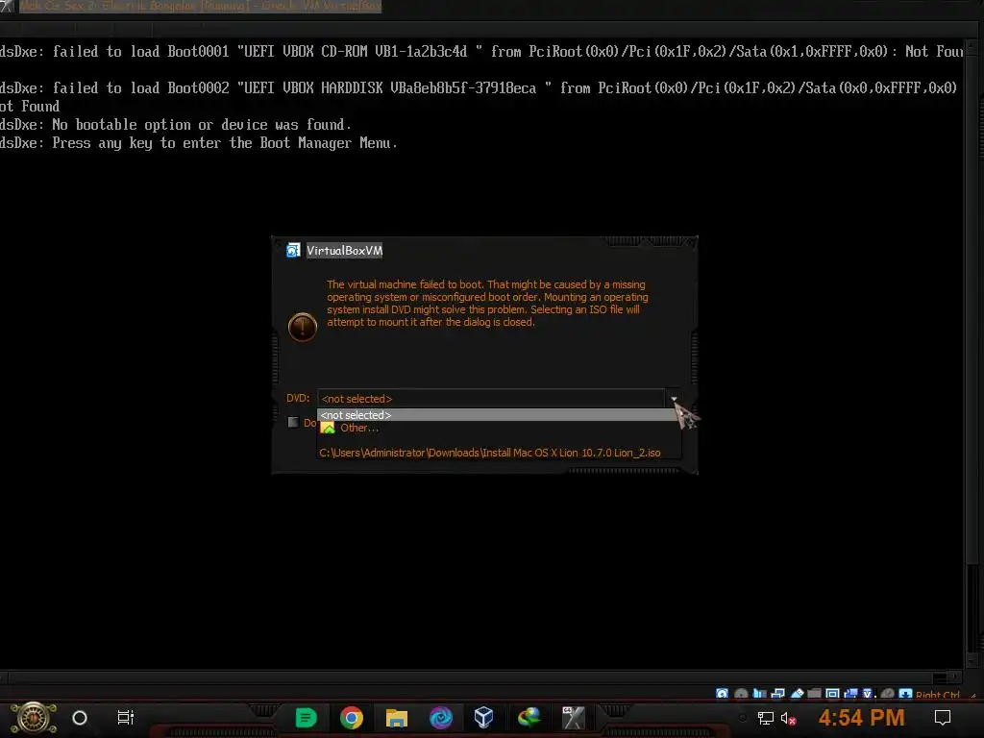Select the <not selected> highlighted list entry

[x=500, y=415]
